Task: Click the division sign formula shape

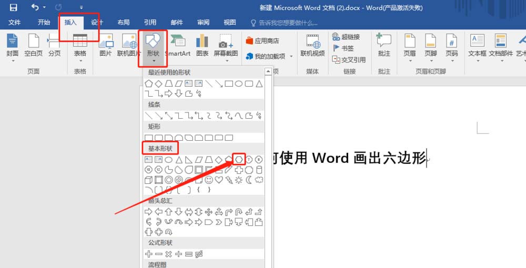Action: 179,254
